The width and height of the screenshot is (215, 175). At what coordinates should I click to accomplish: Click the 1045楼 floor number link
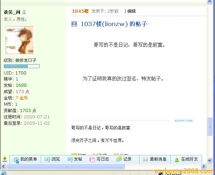pos(80,11)
